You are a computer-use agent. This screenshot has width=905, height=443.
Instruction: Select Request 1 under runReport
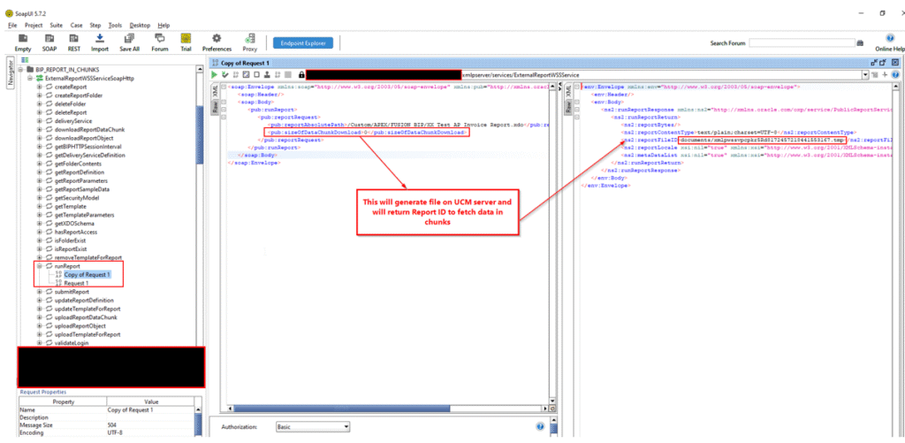[x=76, y=284]
